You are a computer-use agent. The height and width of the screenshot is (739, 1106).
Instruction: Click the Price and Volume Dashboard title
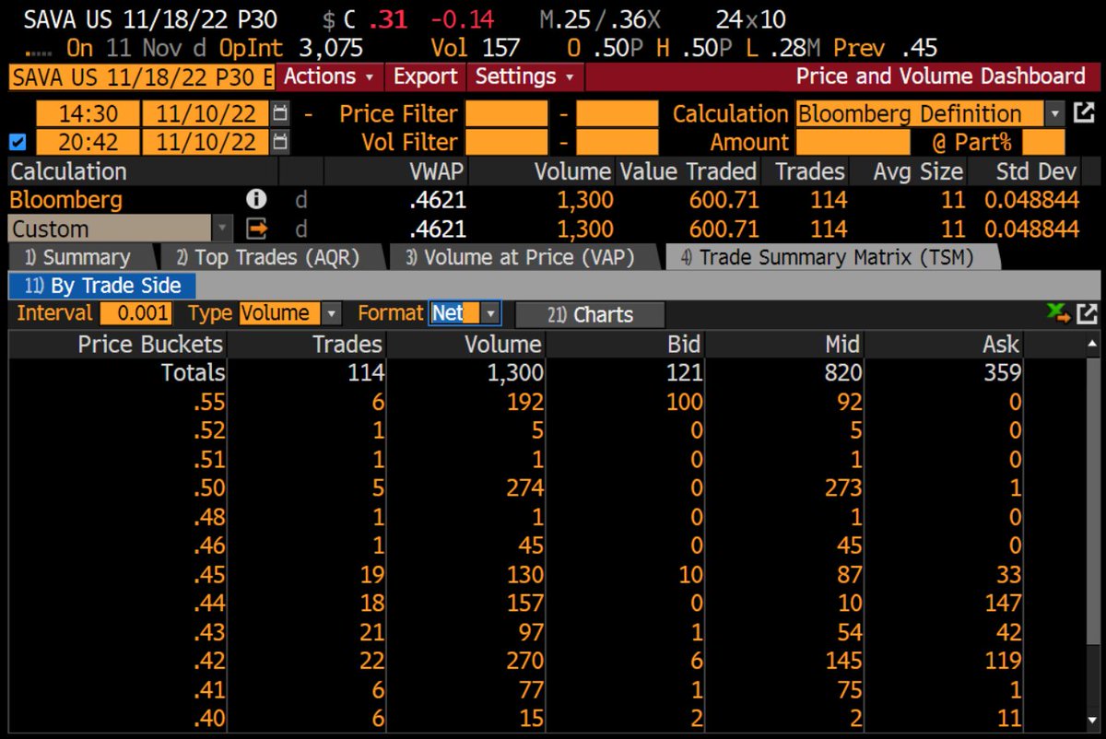click(x=941, y=76)
